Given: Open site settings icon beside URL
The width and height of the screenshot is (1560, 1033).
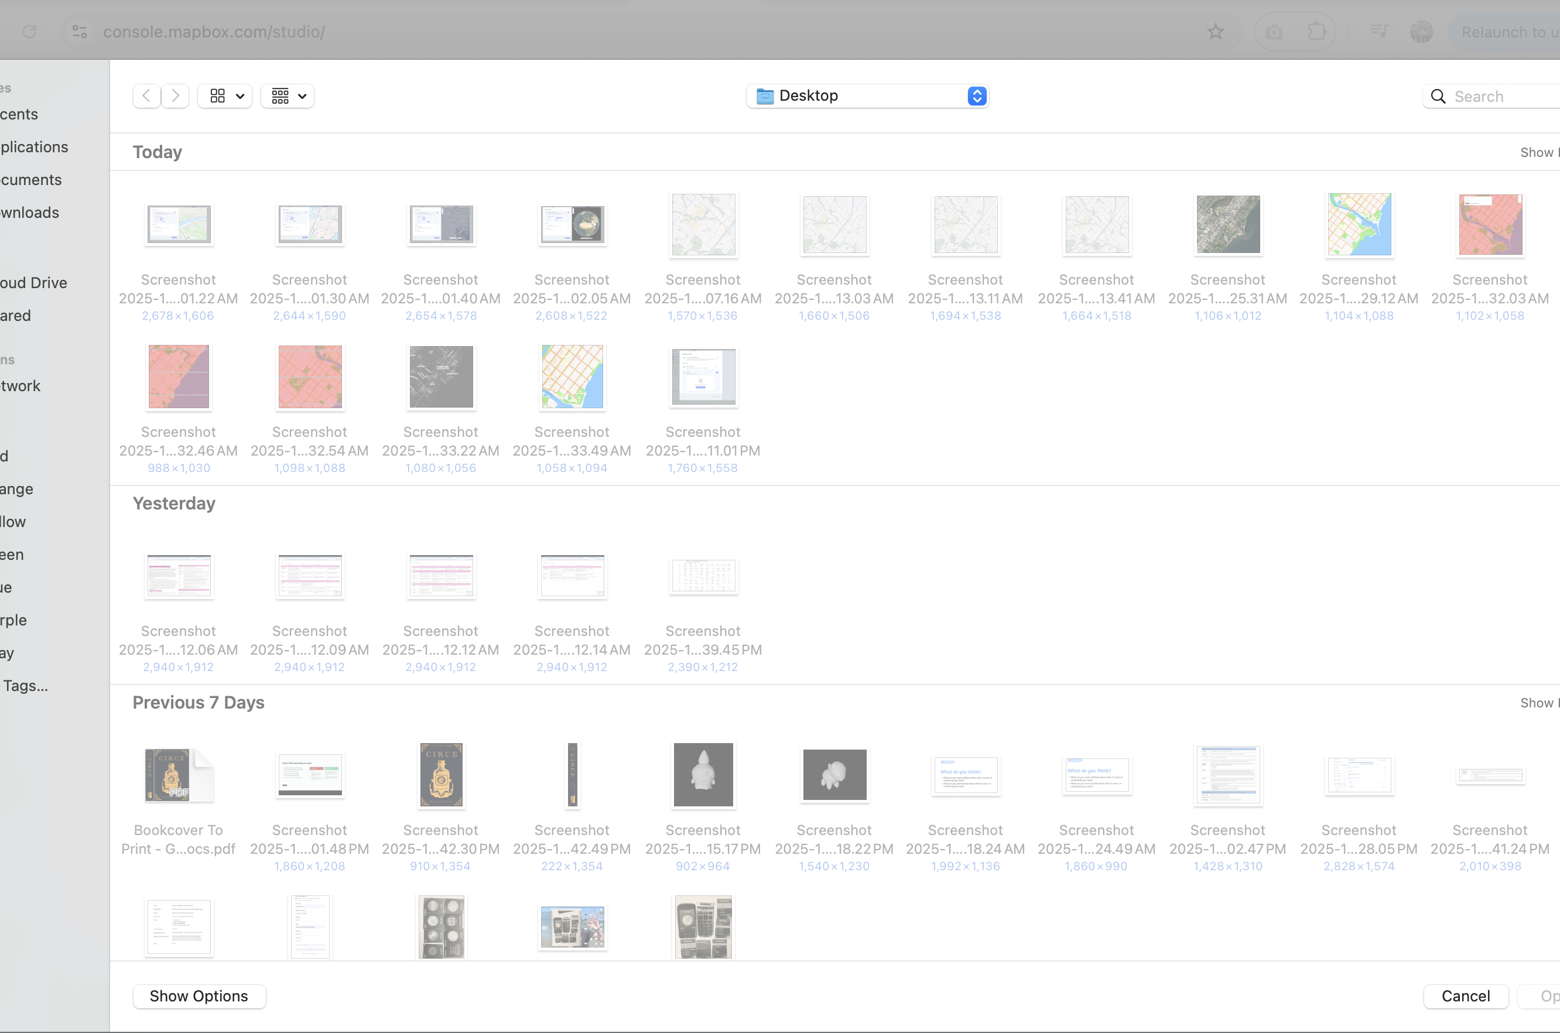Looking at the screenshot, I should click(80, 32).
